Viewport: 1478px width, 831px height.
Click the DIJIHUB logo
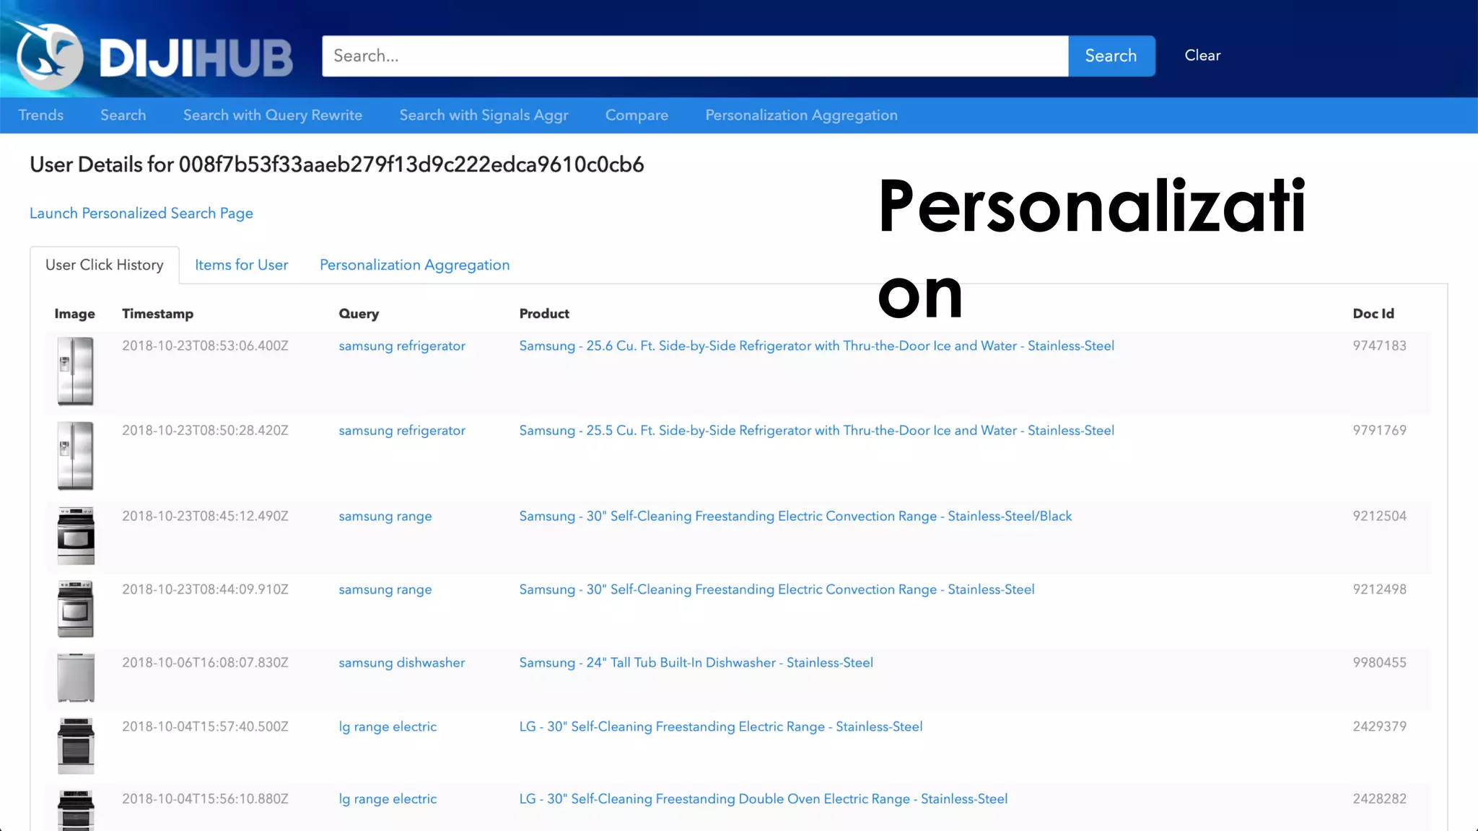pos(154,56)
